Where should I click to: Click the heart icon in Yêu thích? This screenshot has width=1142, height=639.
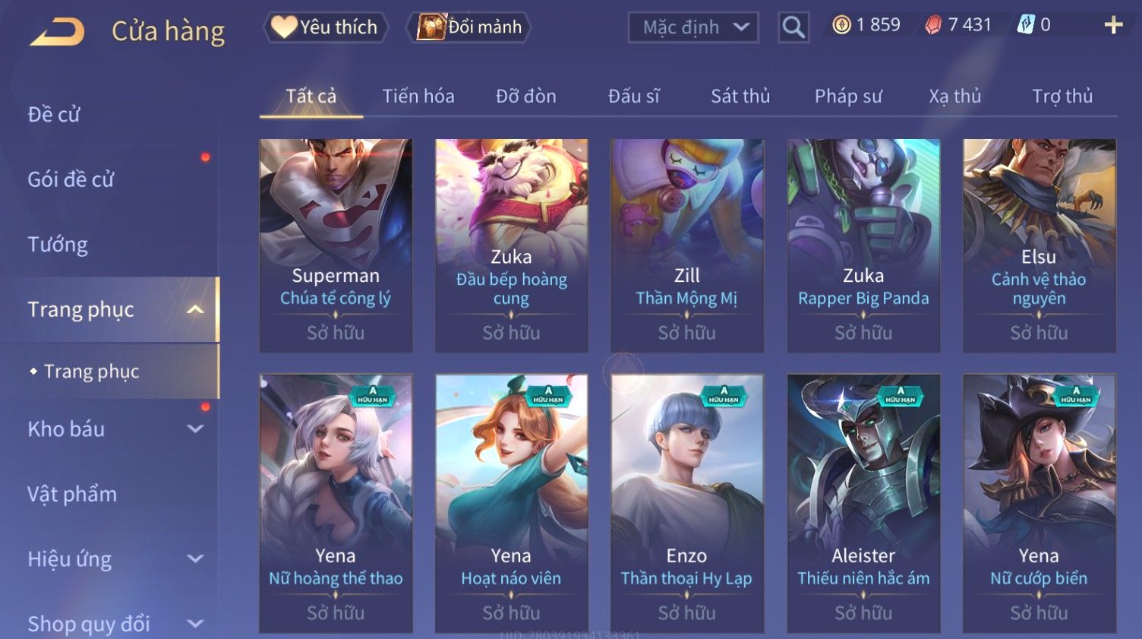pos(284,27)
